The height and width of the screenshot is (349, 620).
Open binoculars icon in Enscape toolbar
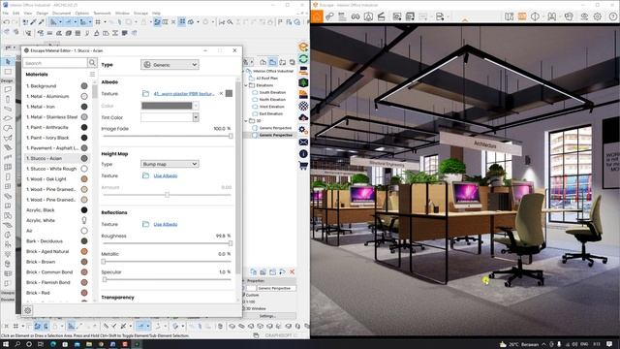click(x=356, y=16)
